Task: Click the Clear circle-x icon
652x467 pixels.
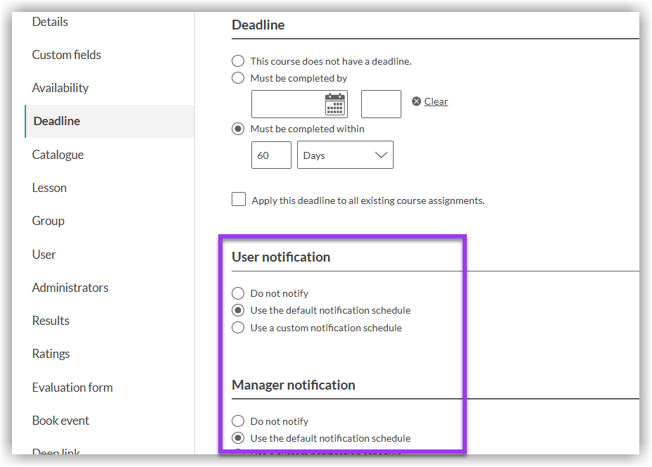Action: (417, 101)
